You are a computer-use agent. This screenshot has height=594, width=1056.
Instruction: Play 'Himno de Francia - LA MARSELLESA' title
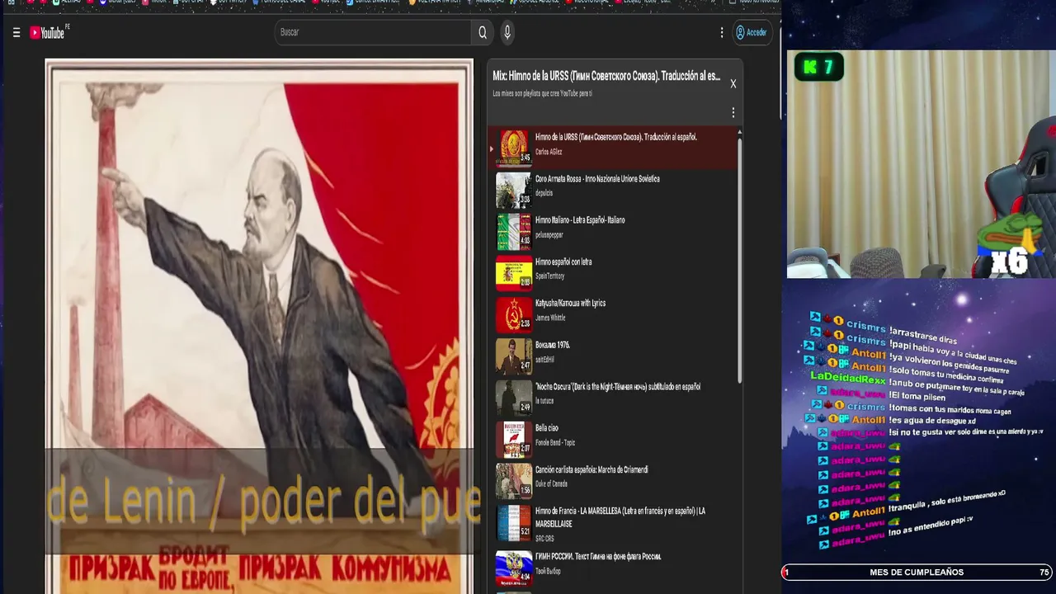[620, 516]
